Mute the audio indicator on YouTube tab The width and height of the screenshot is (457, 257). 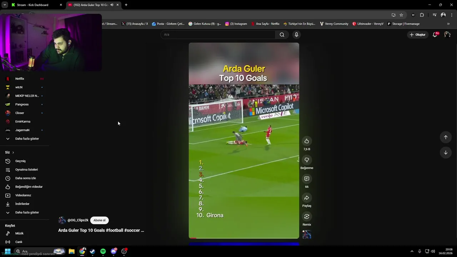click(x=112, y=5)
